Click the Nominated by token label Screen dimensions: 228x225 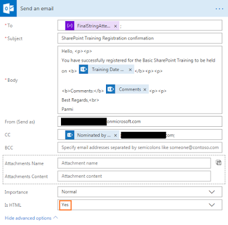[94, 135]
